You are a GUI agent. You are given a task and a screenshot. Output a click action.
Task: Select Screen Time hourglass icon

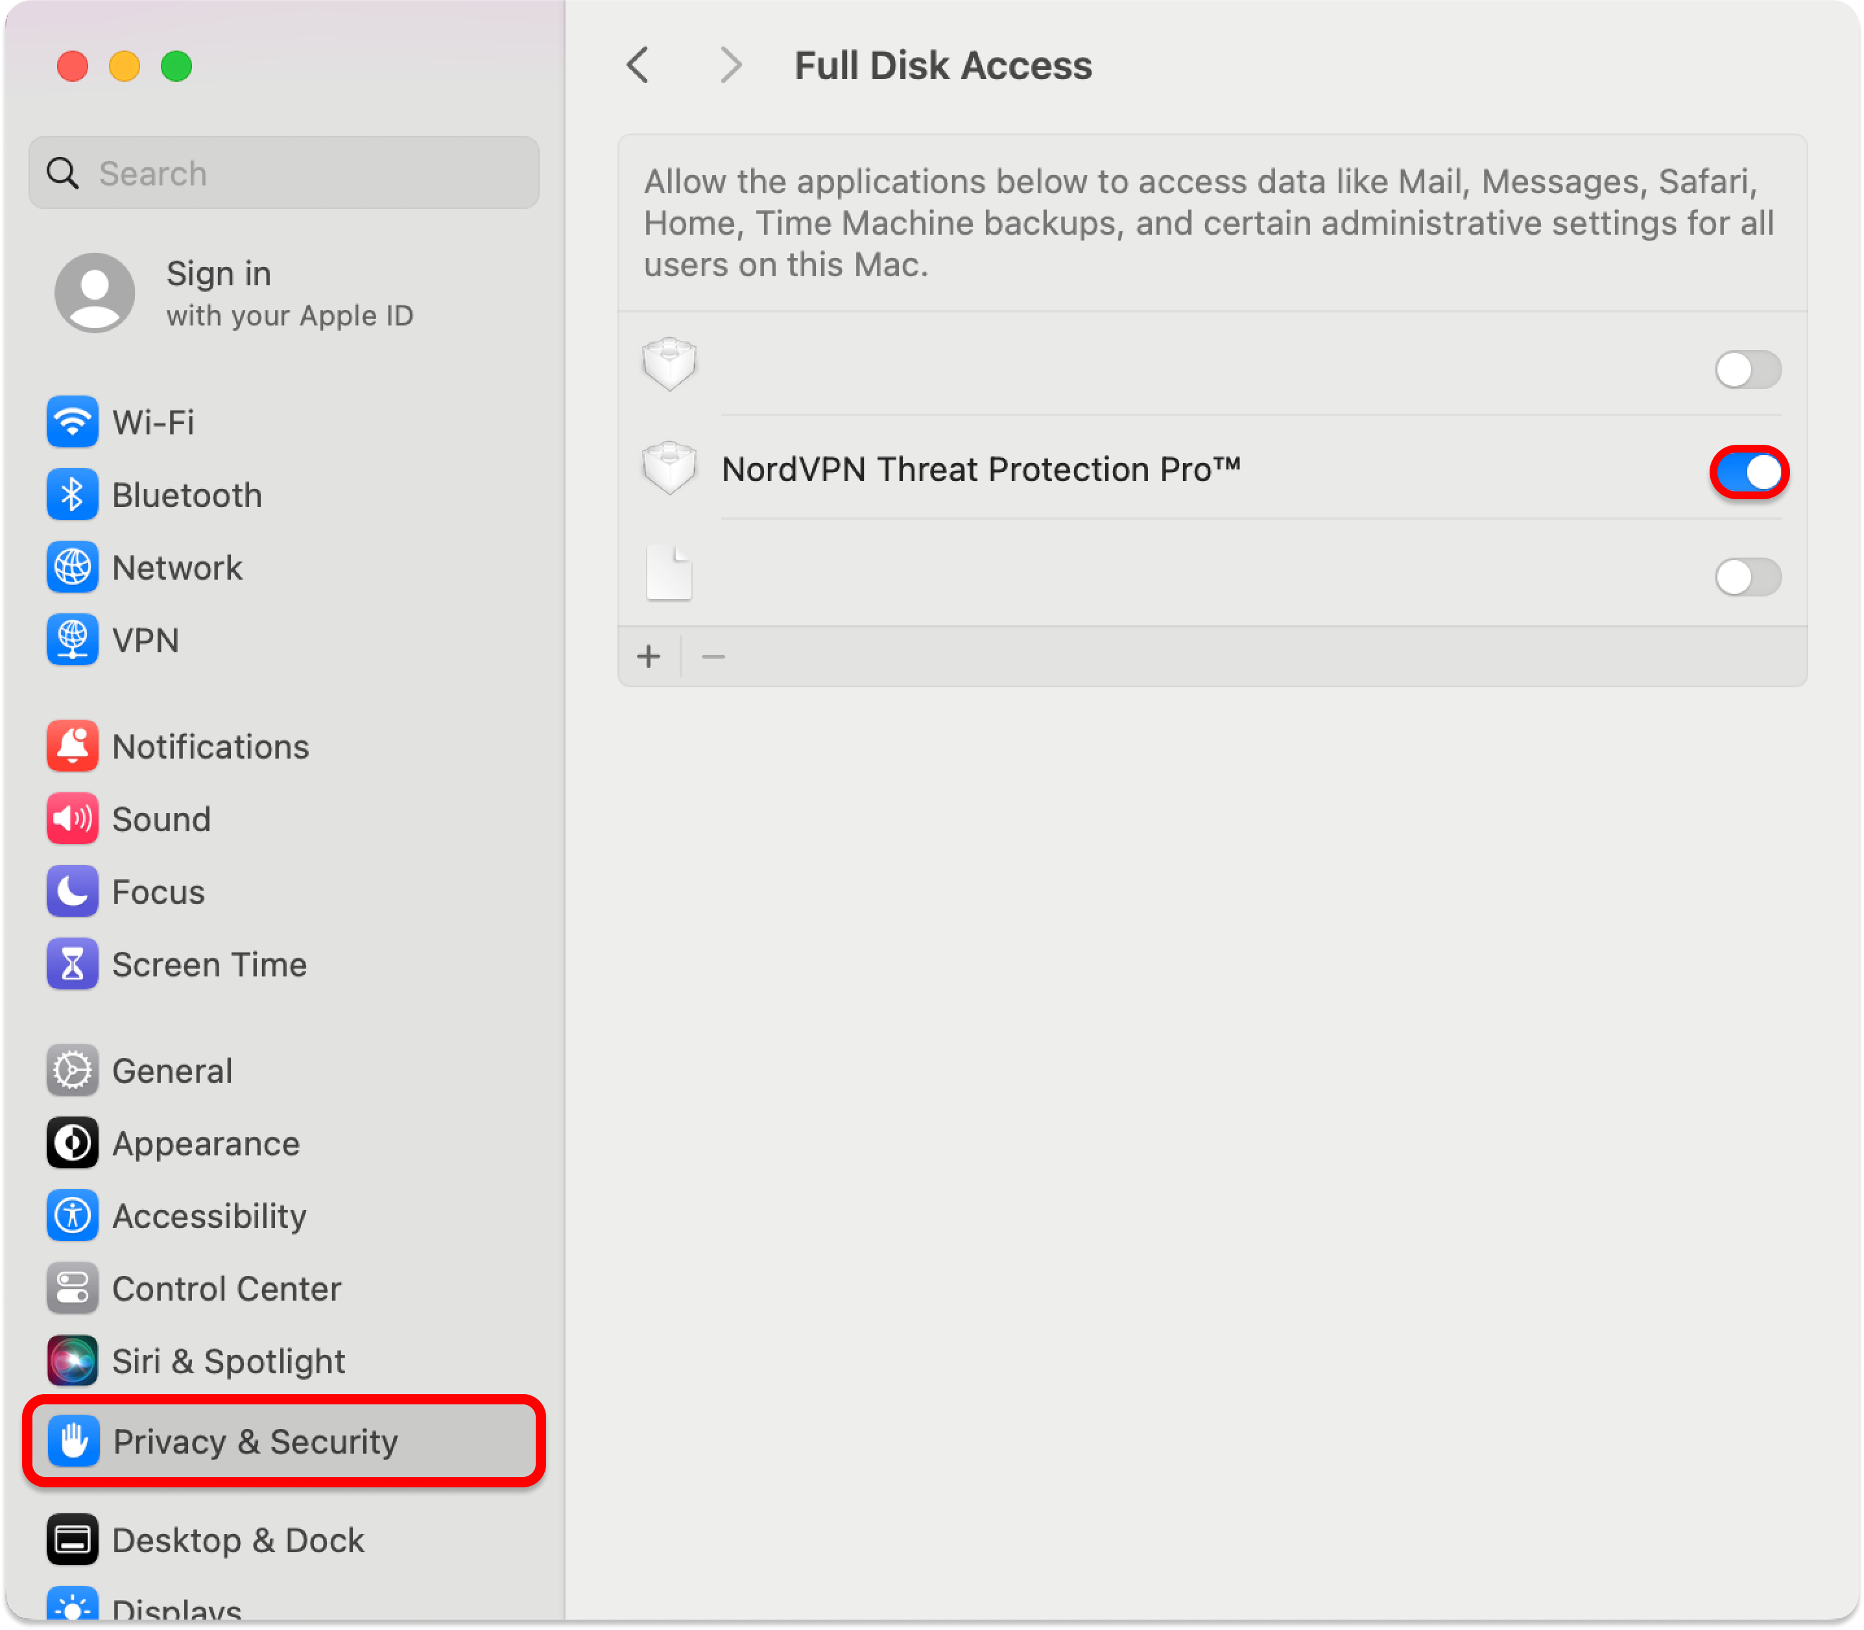tap(72, 964)
